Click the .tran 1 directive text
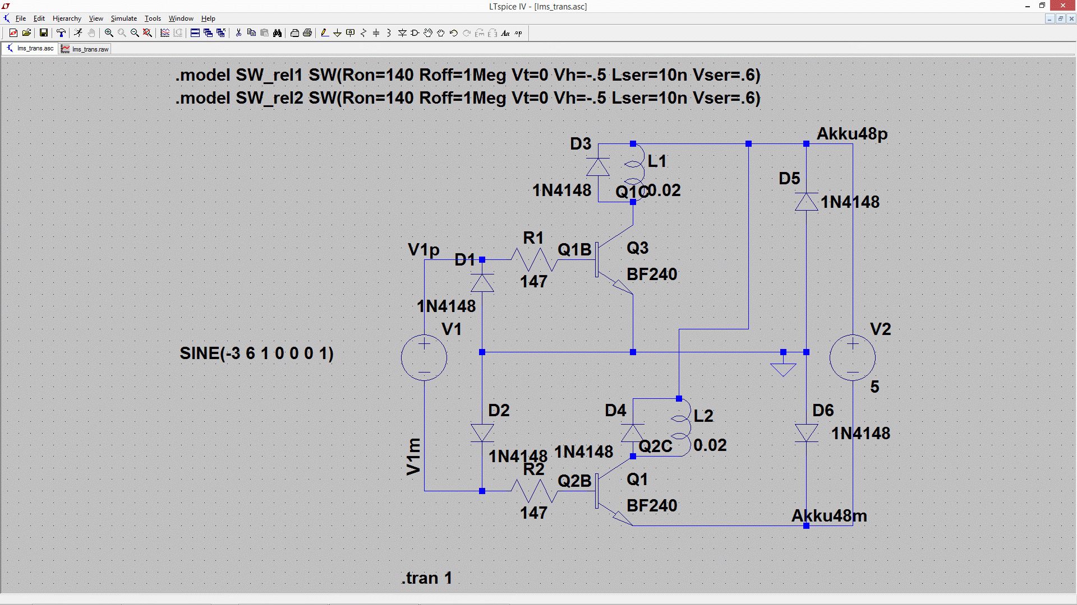 pyautogui.click(x=426, y=578)
